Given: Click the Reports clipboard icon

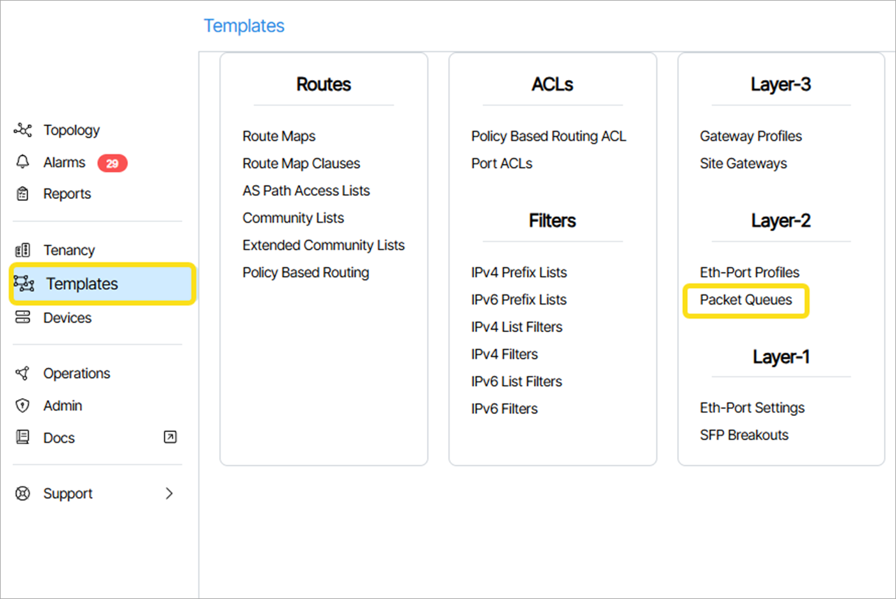Looking at the screenshot, I should click(x=23, y=193).
